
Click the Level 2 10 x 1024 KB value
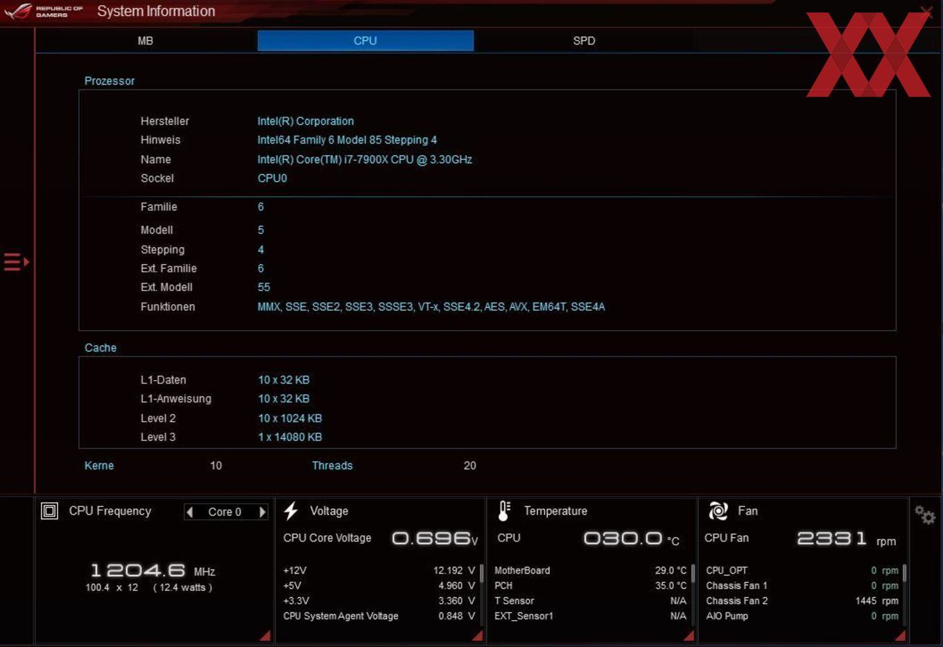point(290,418)
